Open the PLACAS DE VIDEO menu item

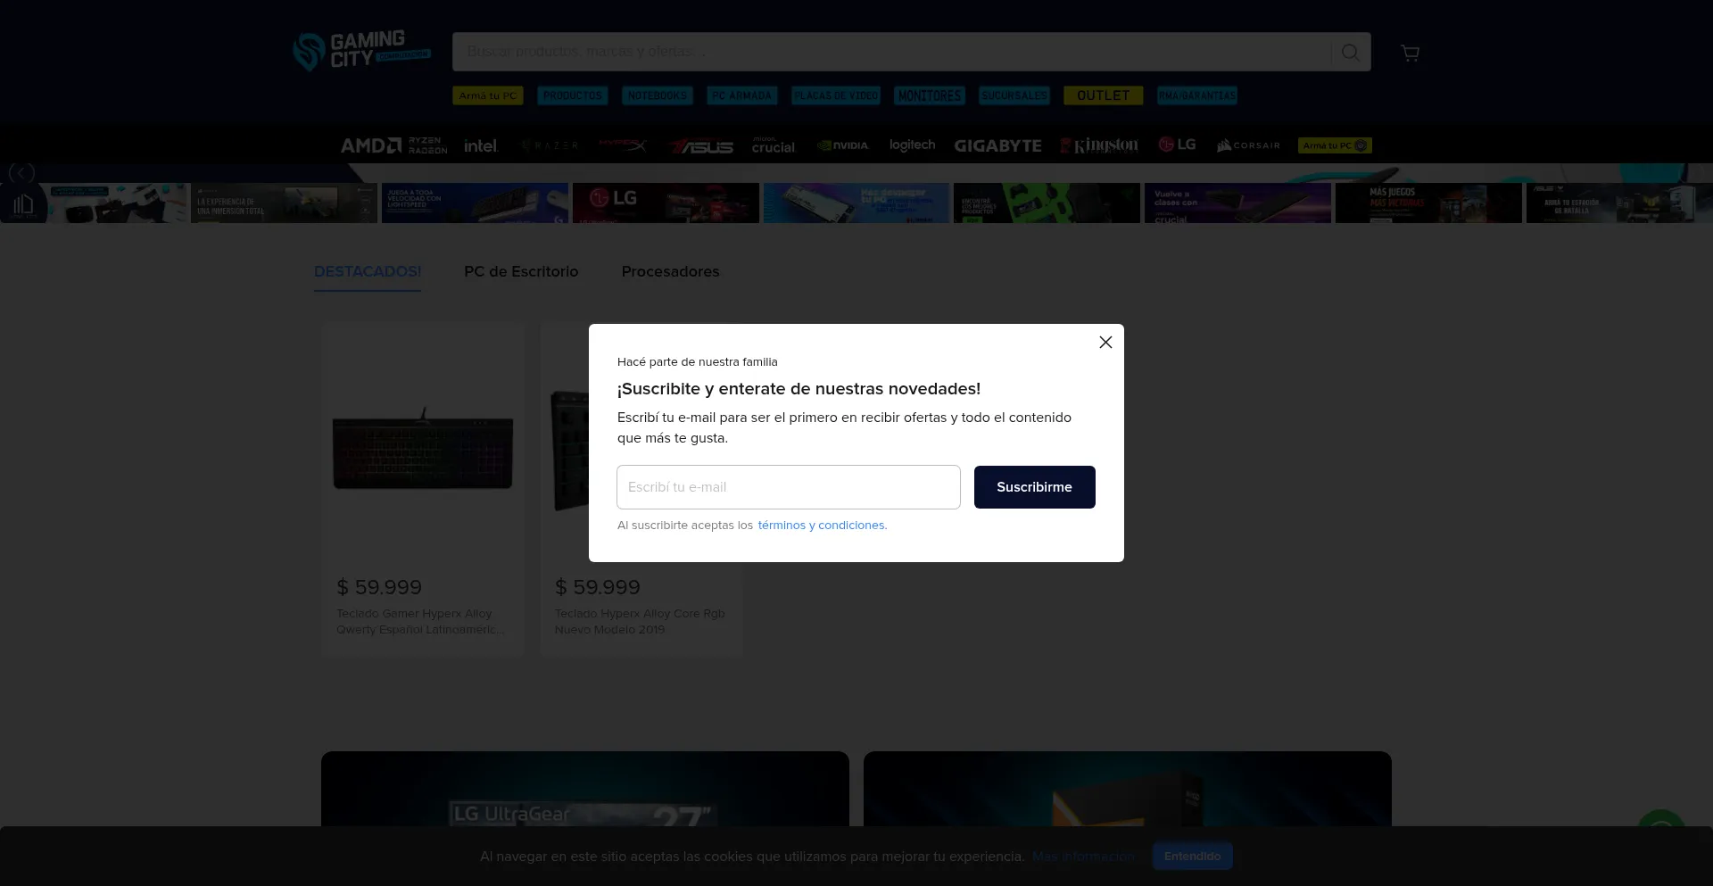(836, 95)
